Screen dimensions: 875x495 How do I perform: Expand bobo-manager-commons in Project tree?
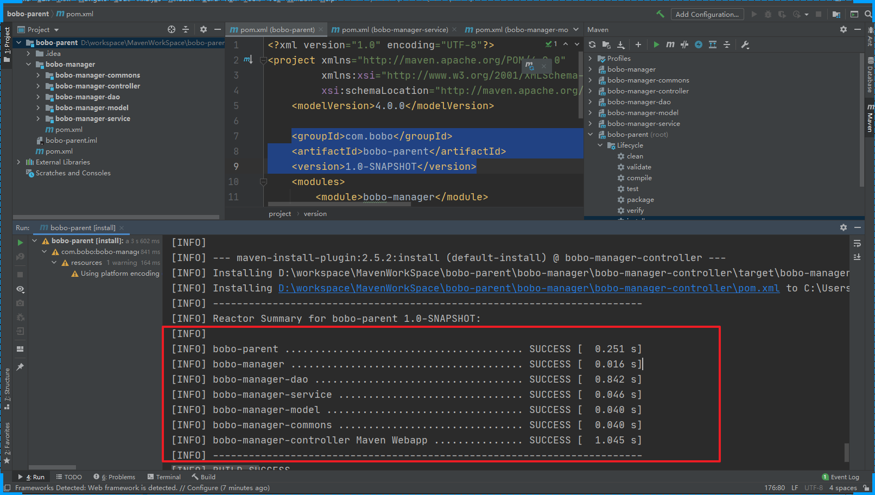38,75
